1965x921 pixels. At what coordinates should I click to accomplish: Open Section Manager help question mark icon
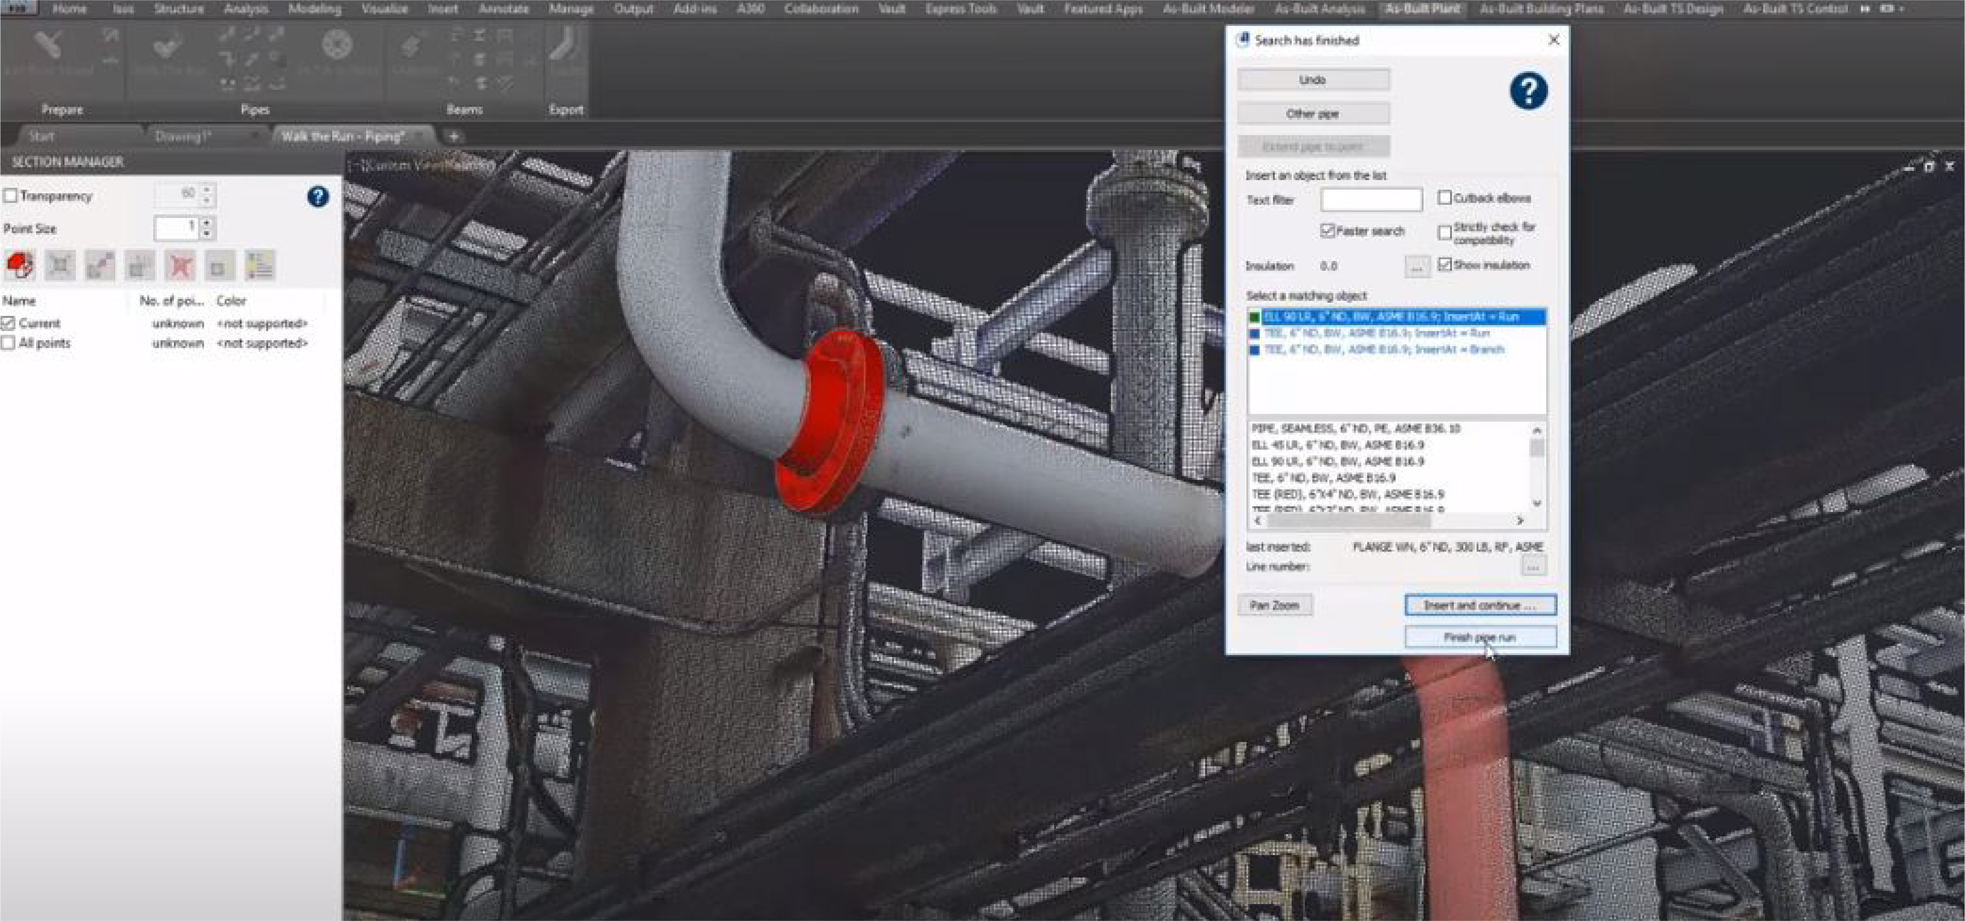[x=318, y=197]
